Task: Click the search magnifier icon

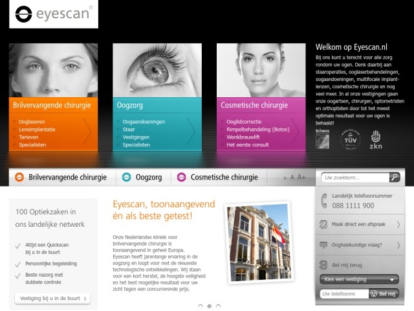Action: pyautogui.click(x=394, y=177)
